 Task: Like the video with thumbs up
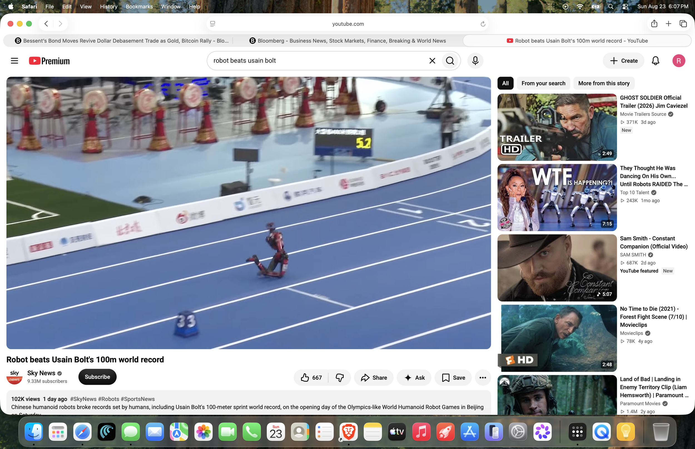pyautogui.click(x=311, y=378)
